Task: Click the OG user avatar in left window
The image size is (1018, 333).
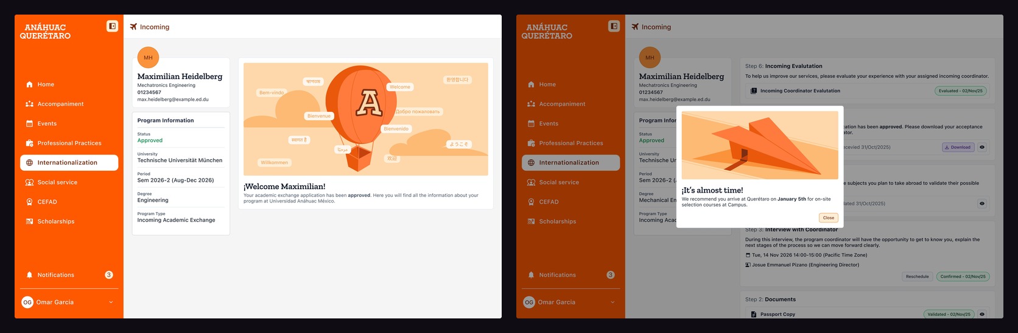Action: (27, 302)
